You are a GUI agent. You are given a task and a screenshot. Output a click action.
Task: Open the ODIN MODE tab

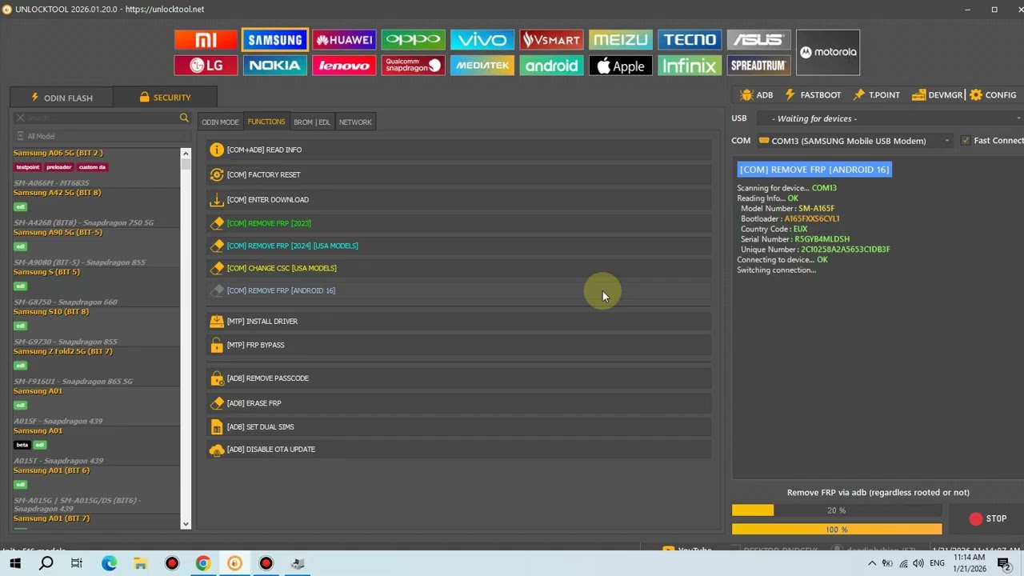[x=220, y=122]
